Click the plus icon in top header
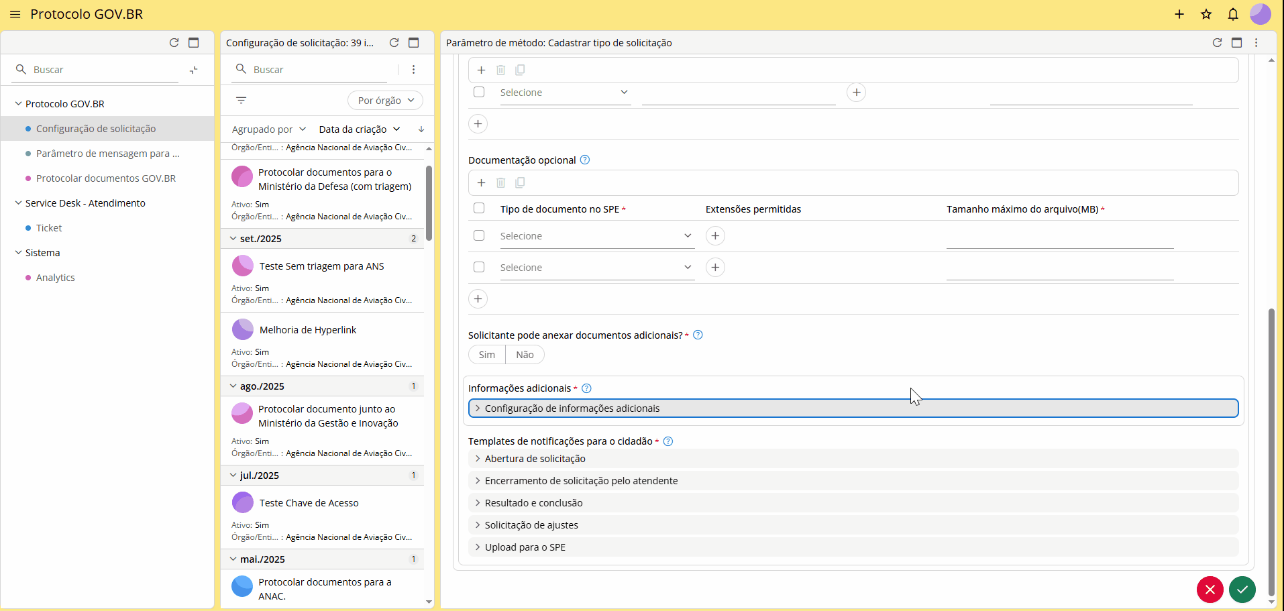The image size is (1284, 611). click(1179, 14)
